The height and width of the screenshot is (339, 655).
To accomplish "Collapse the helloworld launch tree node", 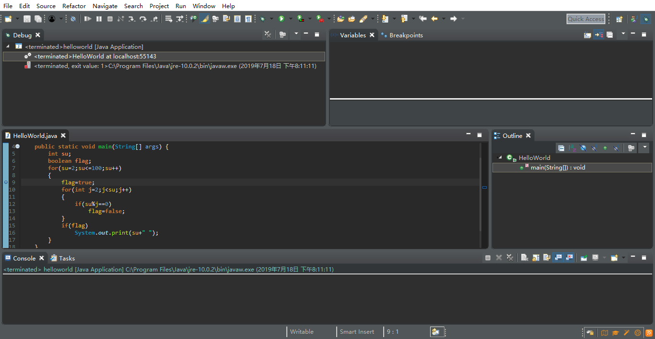I will [8, 46].
